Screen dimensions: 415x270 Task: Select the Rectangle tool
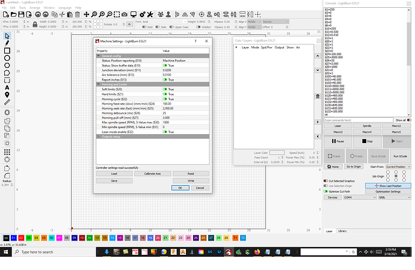coord(7,51)
